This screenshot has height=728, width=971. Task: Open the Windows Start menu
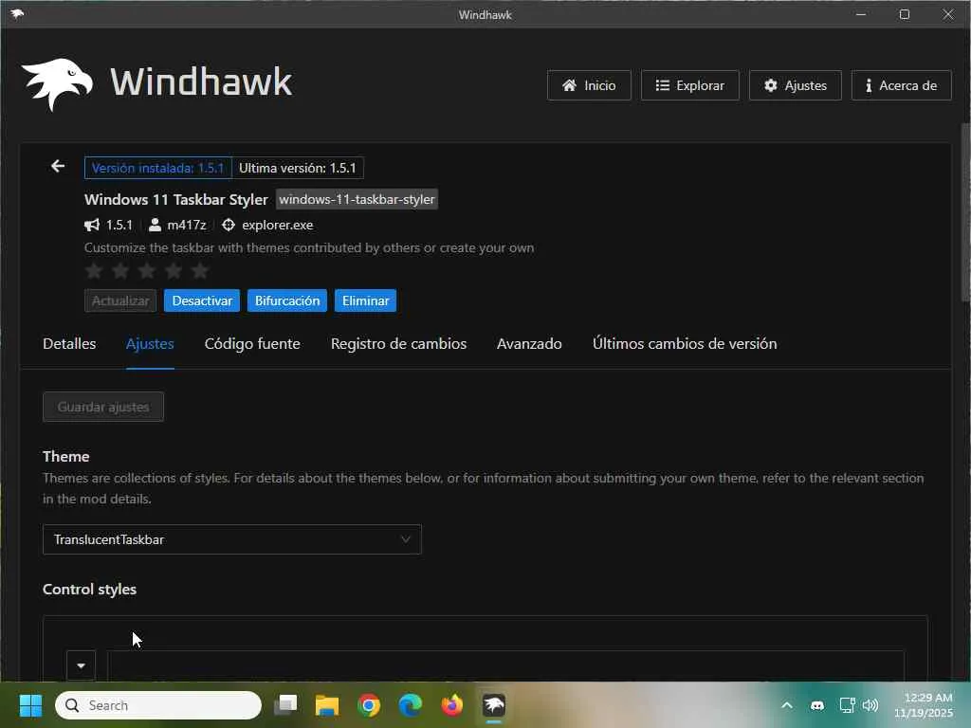pos(30,705)
